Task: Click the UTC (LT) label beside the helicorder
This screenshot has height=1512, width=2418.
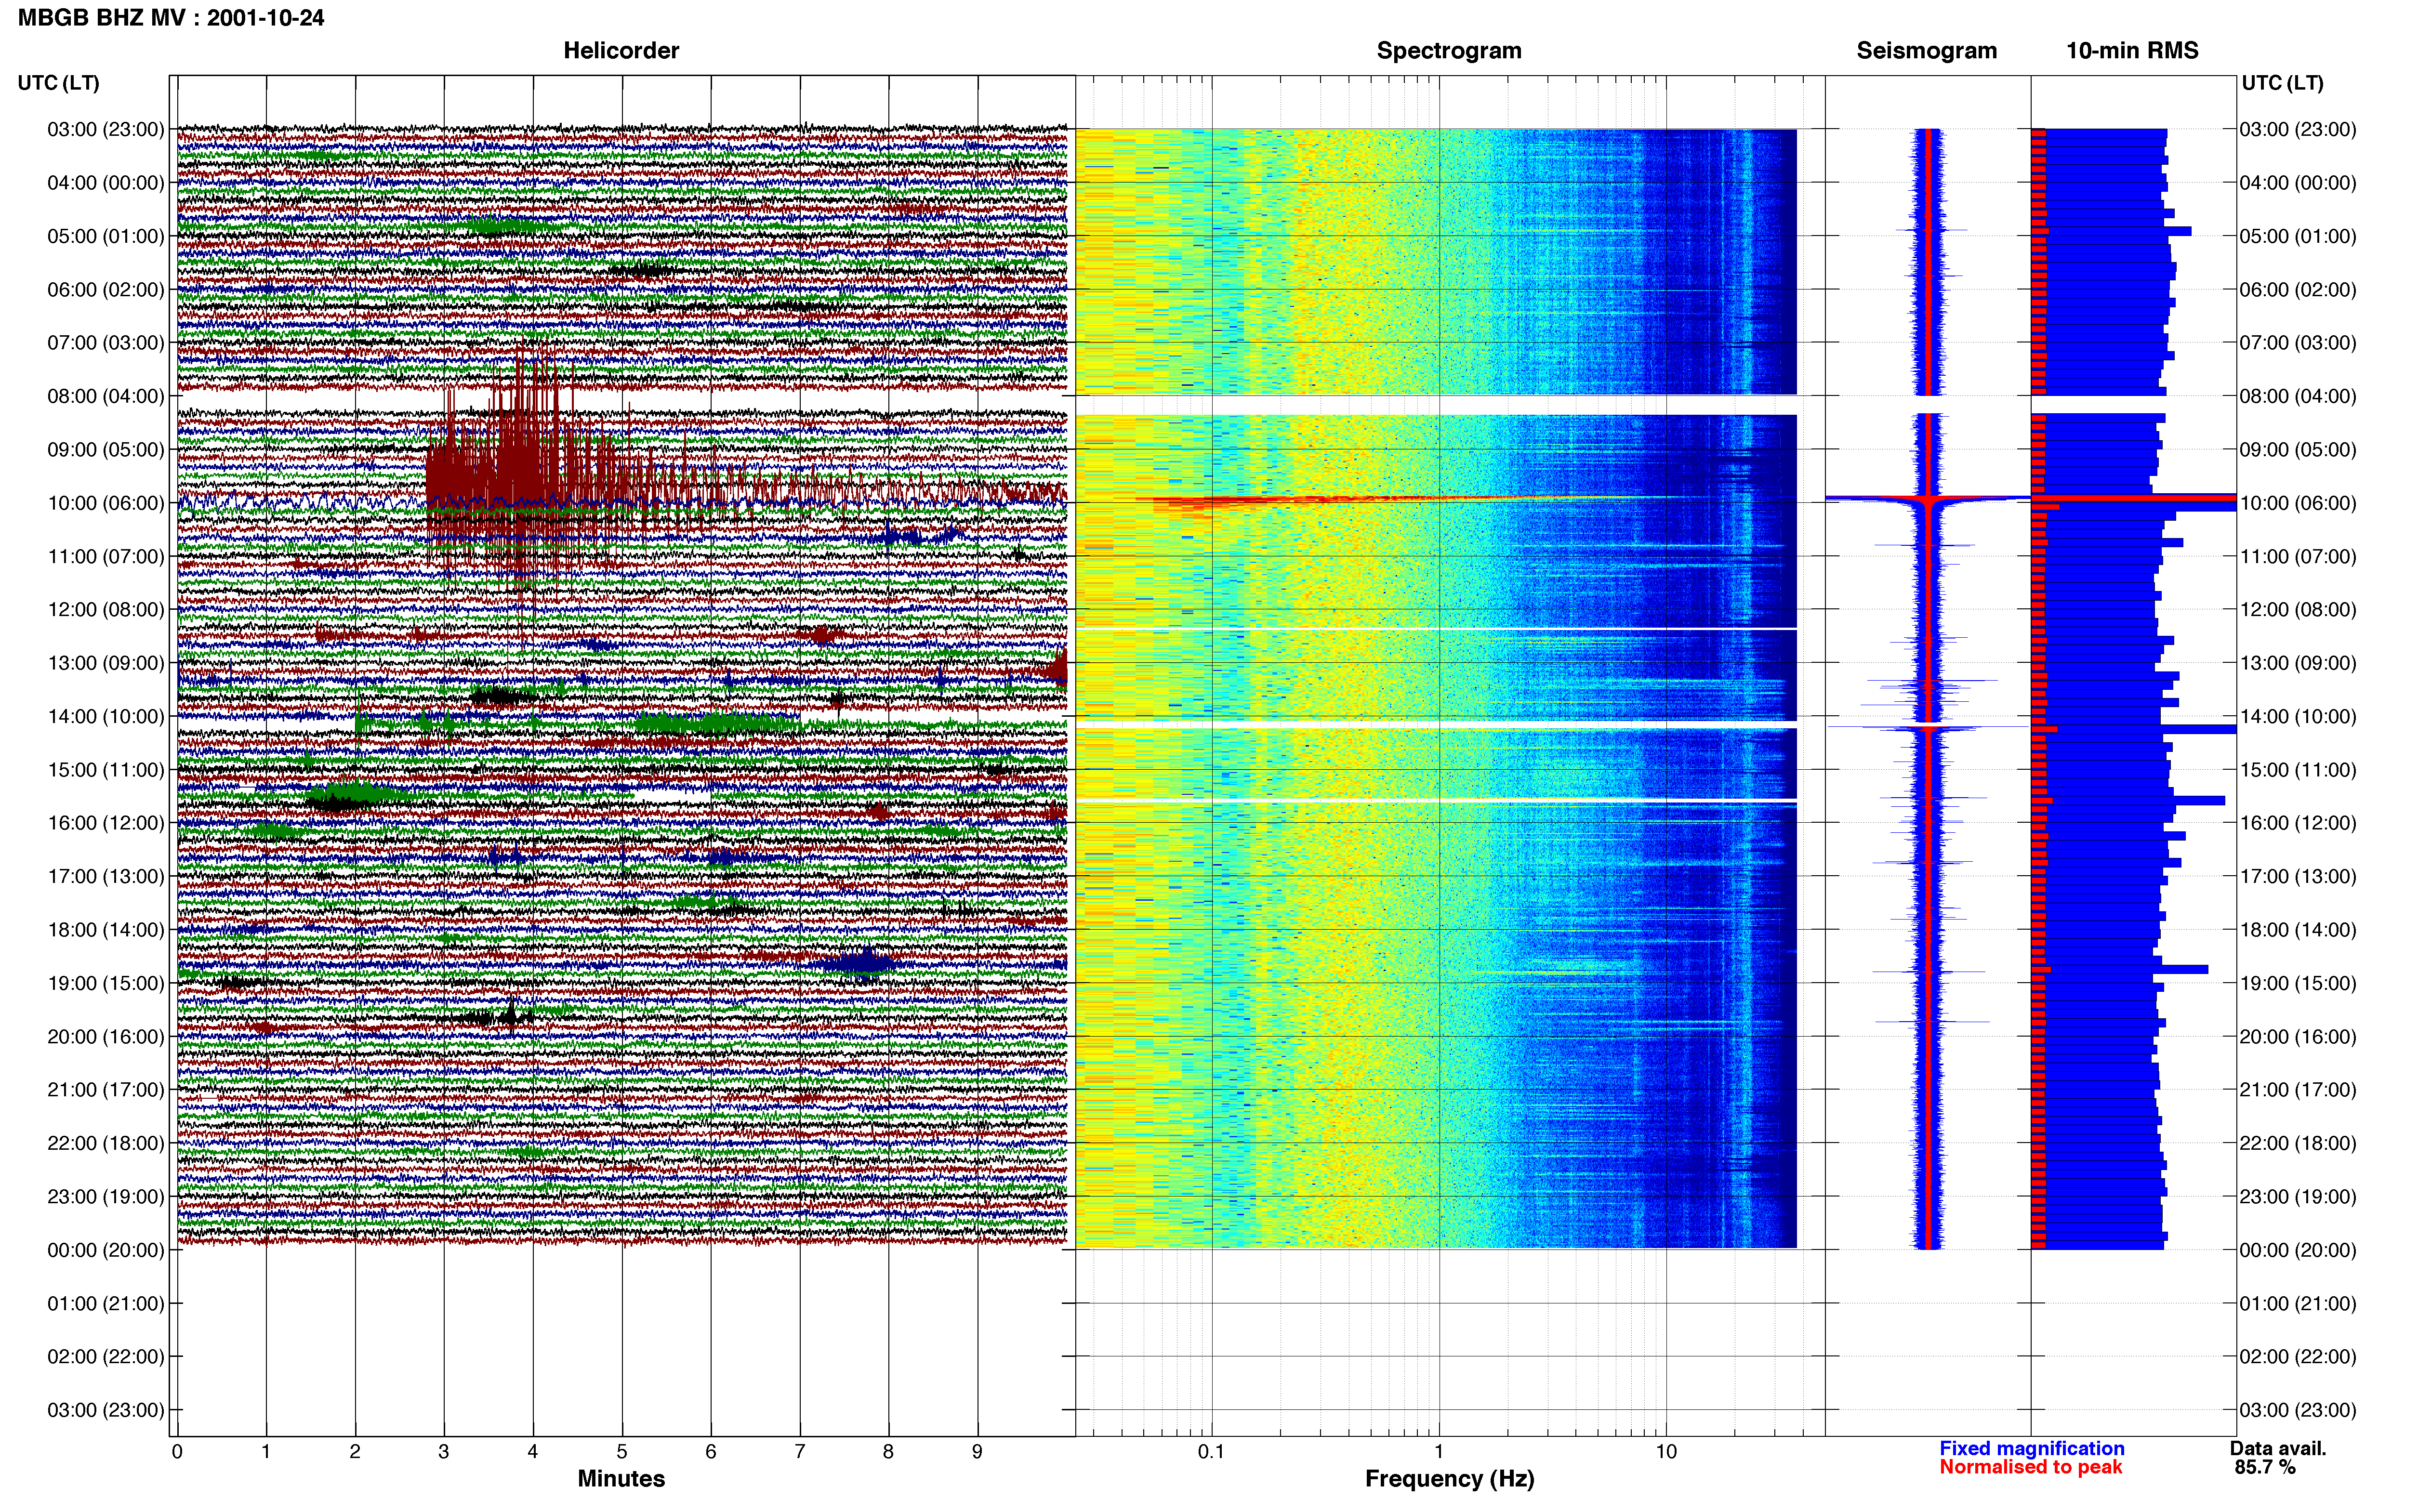Action: click(x=59, y=83)
